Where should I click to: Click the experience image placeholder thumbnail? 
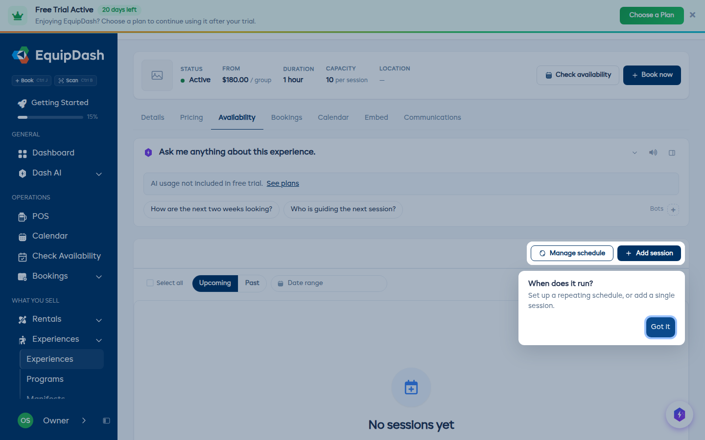pyautogui.click(x=157, y=75)
